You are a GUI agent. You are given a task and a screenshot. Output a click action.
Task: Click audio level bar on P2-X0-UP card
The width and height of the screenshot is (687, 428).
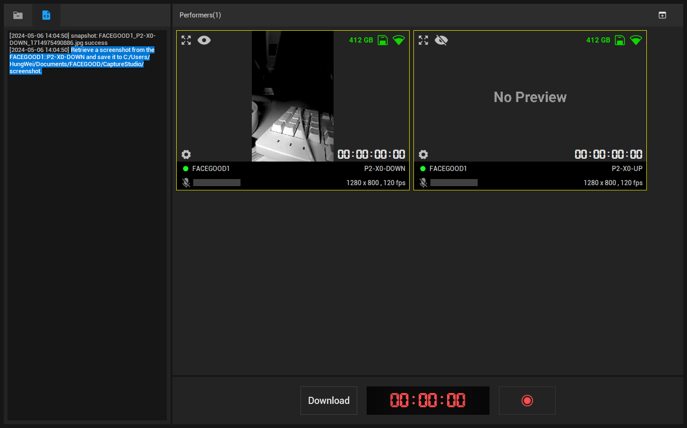tap(454, 183)
